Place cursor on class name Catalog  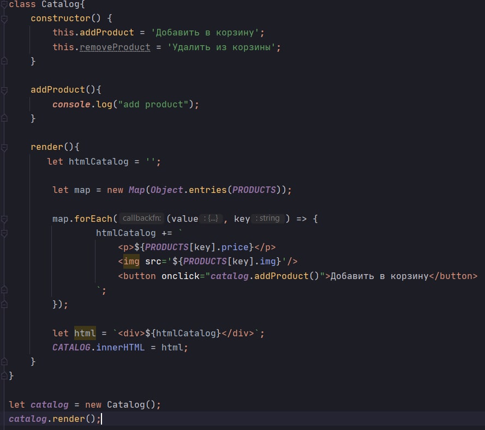coord(61,4)
